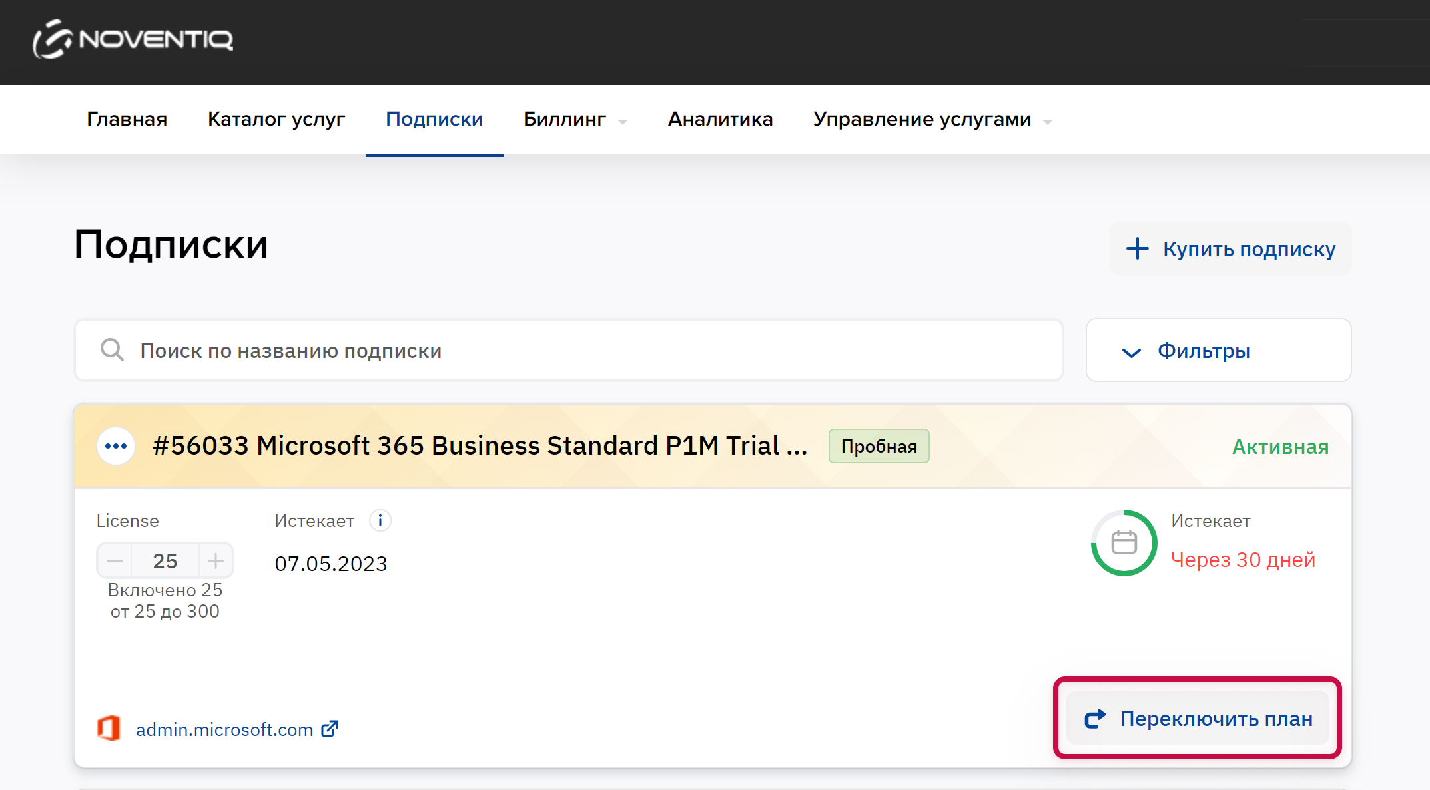Image resolution: width=1430 pixels, height=790 pixels.
Task: Go to the Главная tab
Action: click(x=127, y=120)
